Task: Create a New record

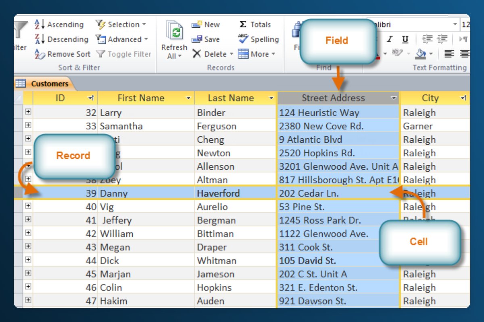Action: 206,25
